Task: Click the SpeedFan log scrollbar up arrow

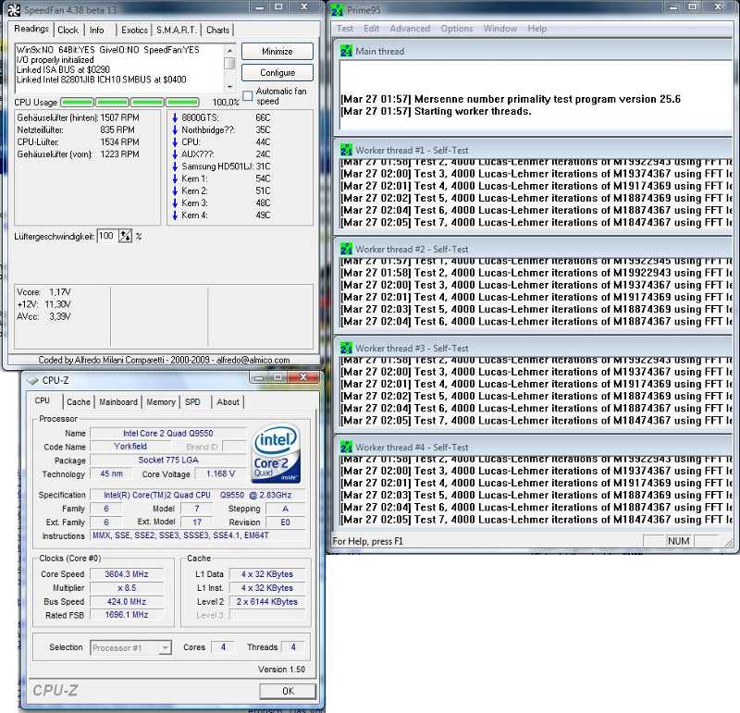Action: (229, 50)
